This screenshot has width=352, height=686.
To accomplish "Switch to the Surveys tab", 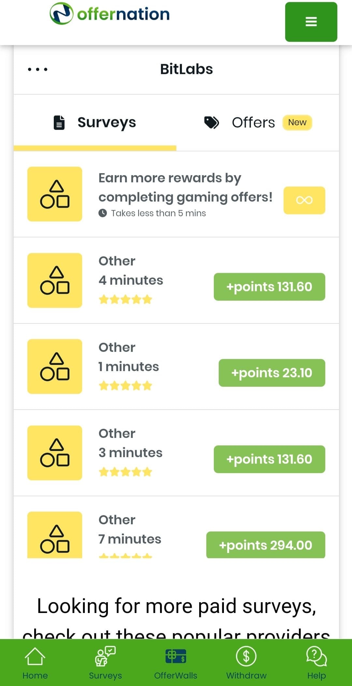I will click(x=95, y=123).
